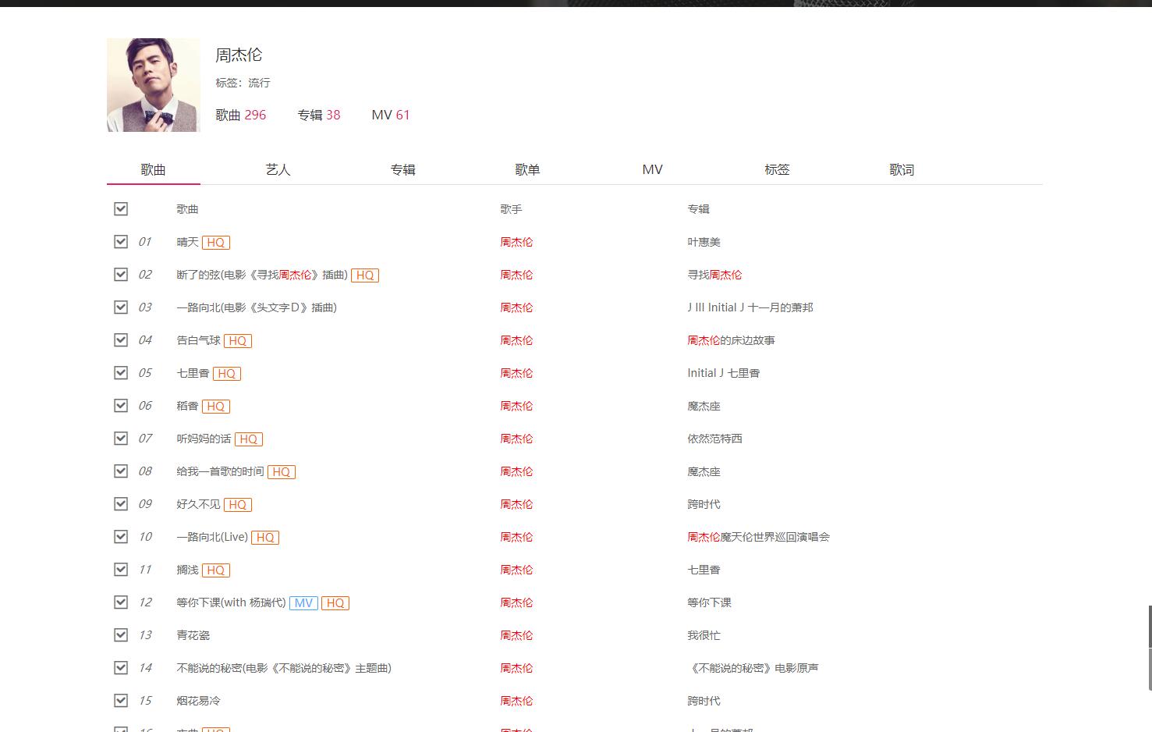Select the HQ badge next to 稻香
The image size is (1152, 732).
pyautogui.click(x=216, y=406)
